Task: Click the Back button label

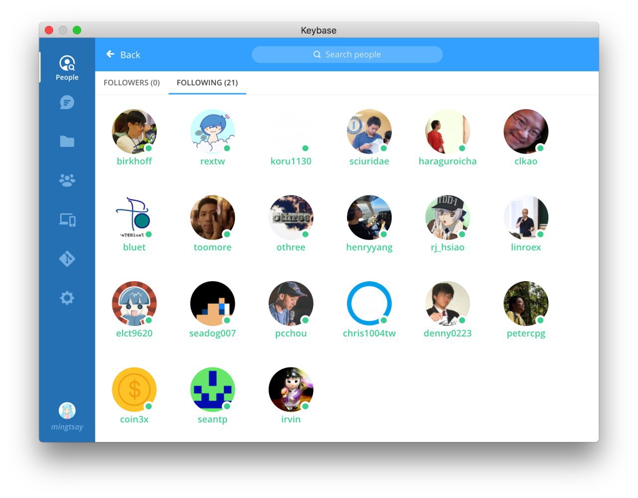Action: pos(130,55)
